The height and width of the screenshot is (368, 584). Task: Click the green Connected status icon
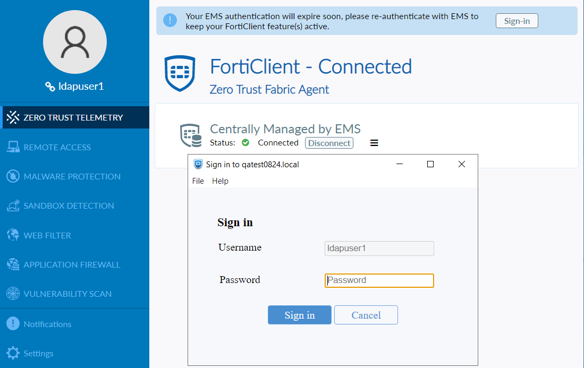[245, 142]
